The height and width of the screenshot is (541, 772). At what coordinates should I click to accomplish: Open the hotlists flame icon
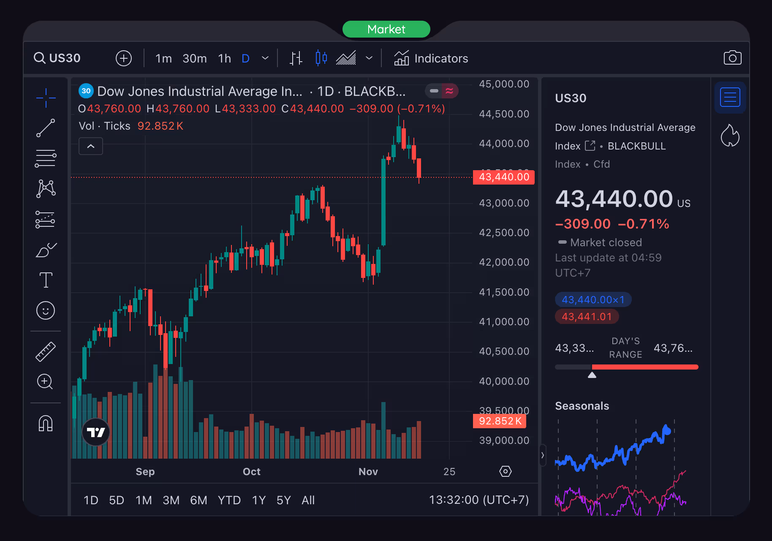pos(730,136)
